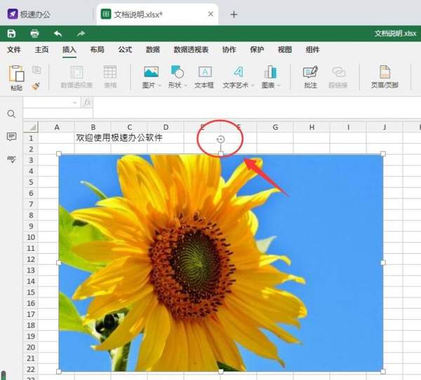Switch to the Home (主页) tab
This screenshot has height=380, width=421.
click(41, 50)
